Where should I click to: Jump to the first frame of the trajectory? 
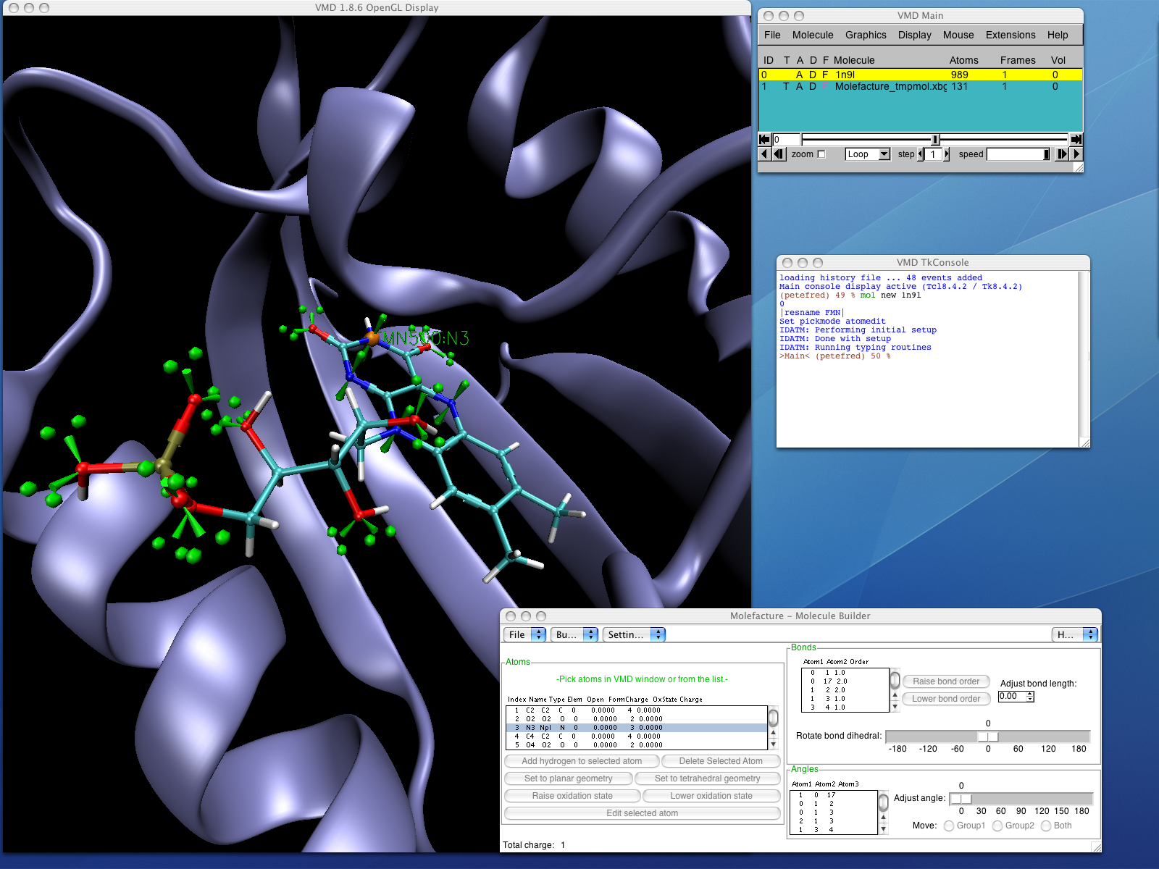[x=764, y=139]
